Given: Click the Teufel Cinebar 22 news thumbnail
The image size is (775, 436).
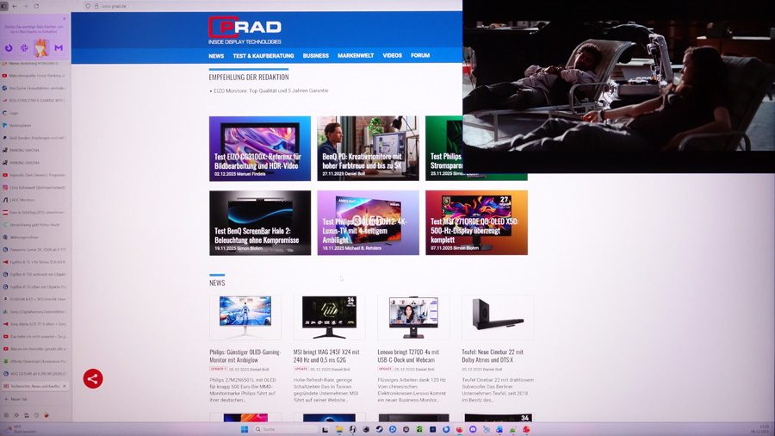Looking at the screenshot, I should click(497, 317).
